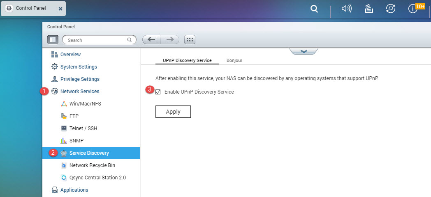Click the Control Panel window title
Screen dimensions: 431x197
pyautogui.click(x=61, y=27)
